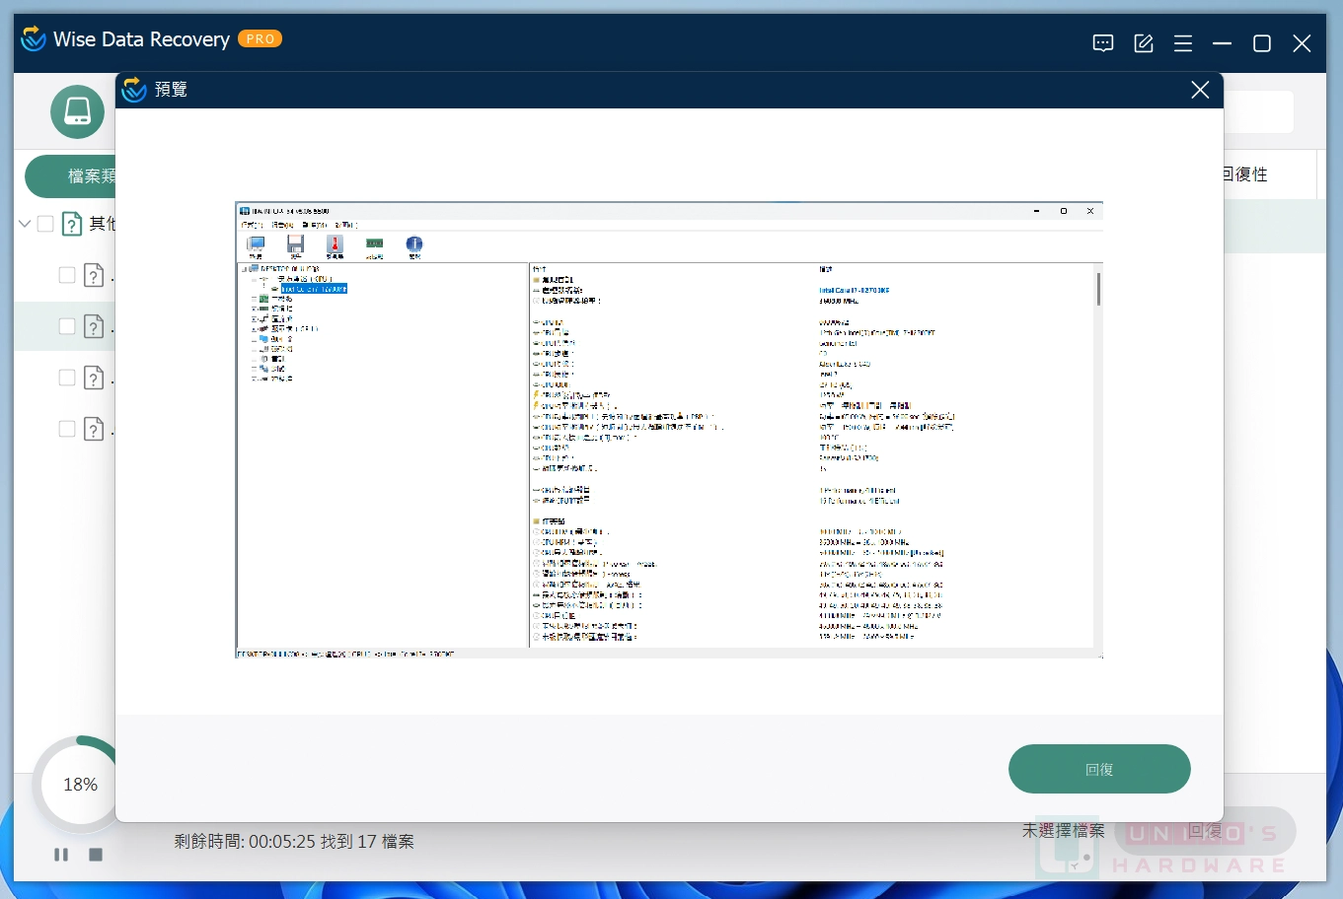Switch to the 檔案類 tab
Image resolution: width=1343 pixels, height=899 pixels.
pos(71,176)
